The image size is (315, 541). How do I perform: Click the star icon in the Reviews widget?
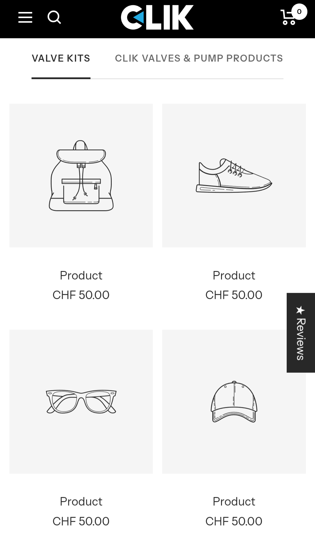(301, 310)
